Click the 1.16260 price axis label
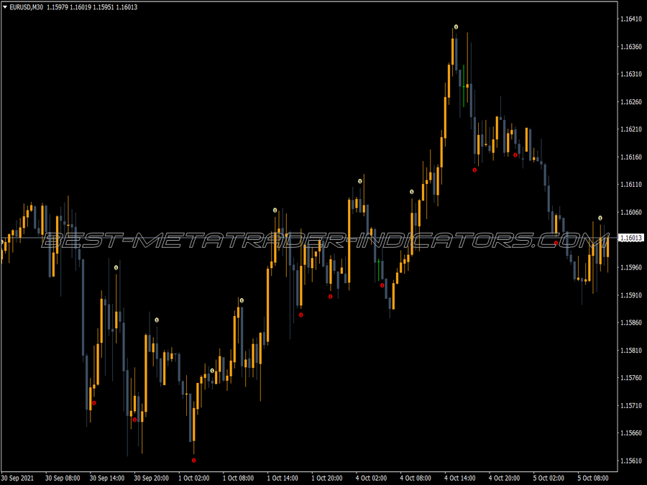This screenshot has height=485, width=647. 631,101
